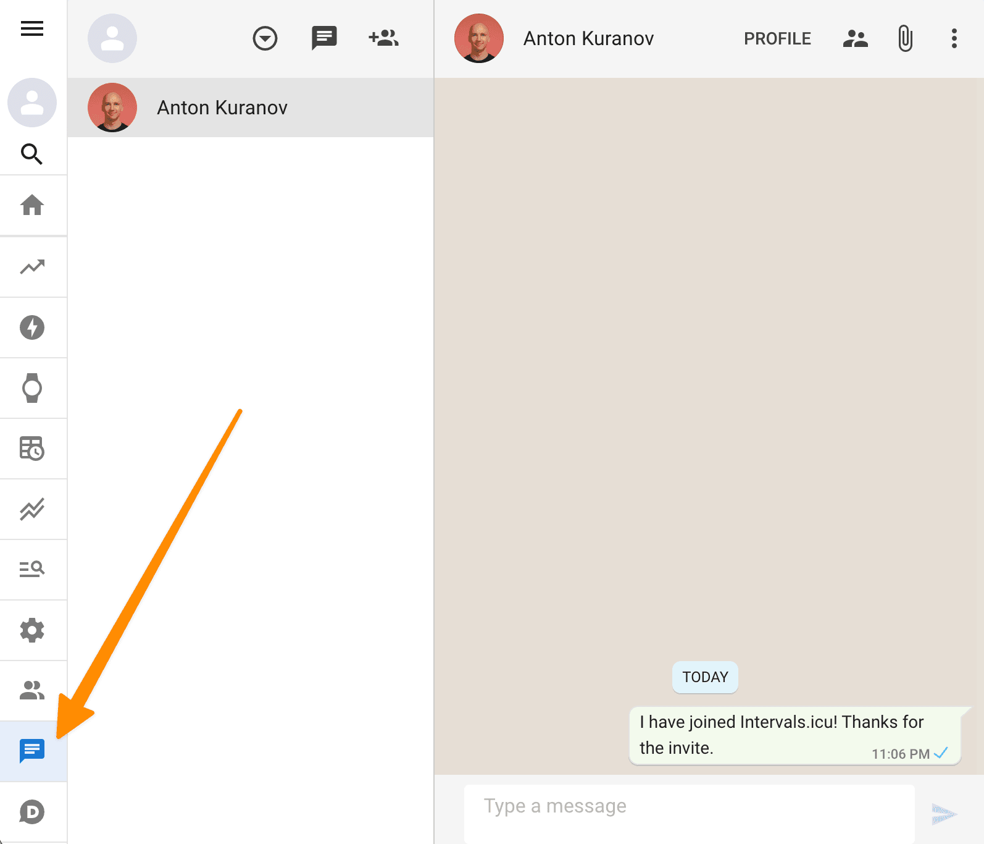Viewport: 984px width, 844px height.
Task: Open the three-dot more options menu
Action: 954,38
